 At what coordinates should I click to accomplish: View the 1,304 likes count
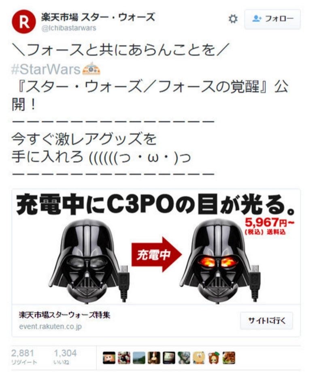tap(65, 357)
